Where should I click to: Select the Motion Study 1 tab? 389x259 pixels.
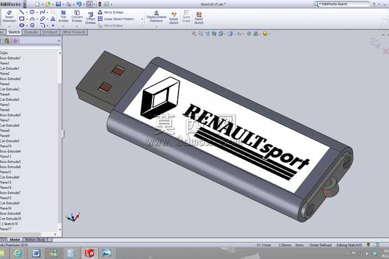pos(37,240)
